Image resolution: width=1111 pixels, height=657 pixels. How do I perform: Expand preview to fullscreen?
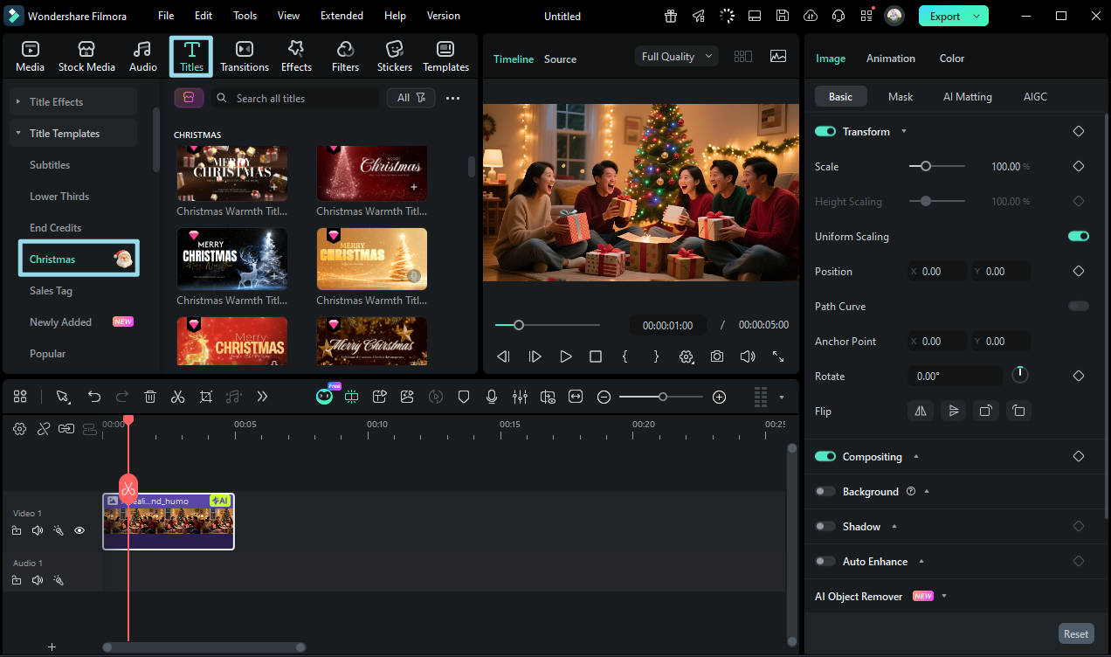778,356
